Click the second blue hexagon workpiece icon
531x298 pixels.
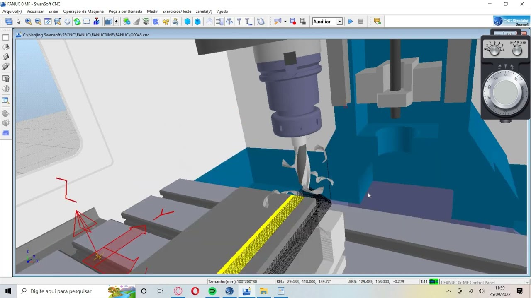point(197,22)
